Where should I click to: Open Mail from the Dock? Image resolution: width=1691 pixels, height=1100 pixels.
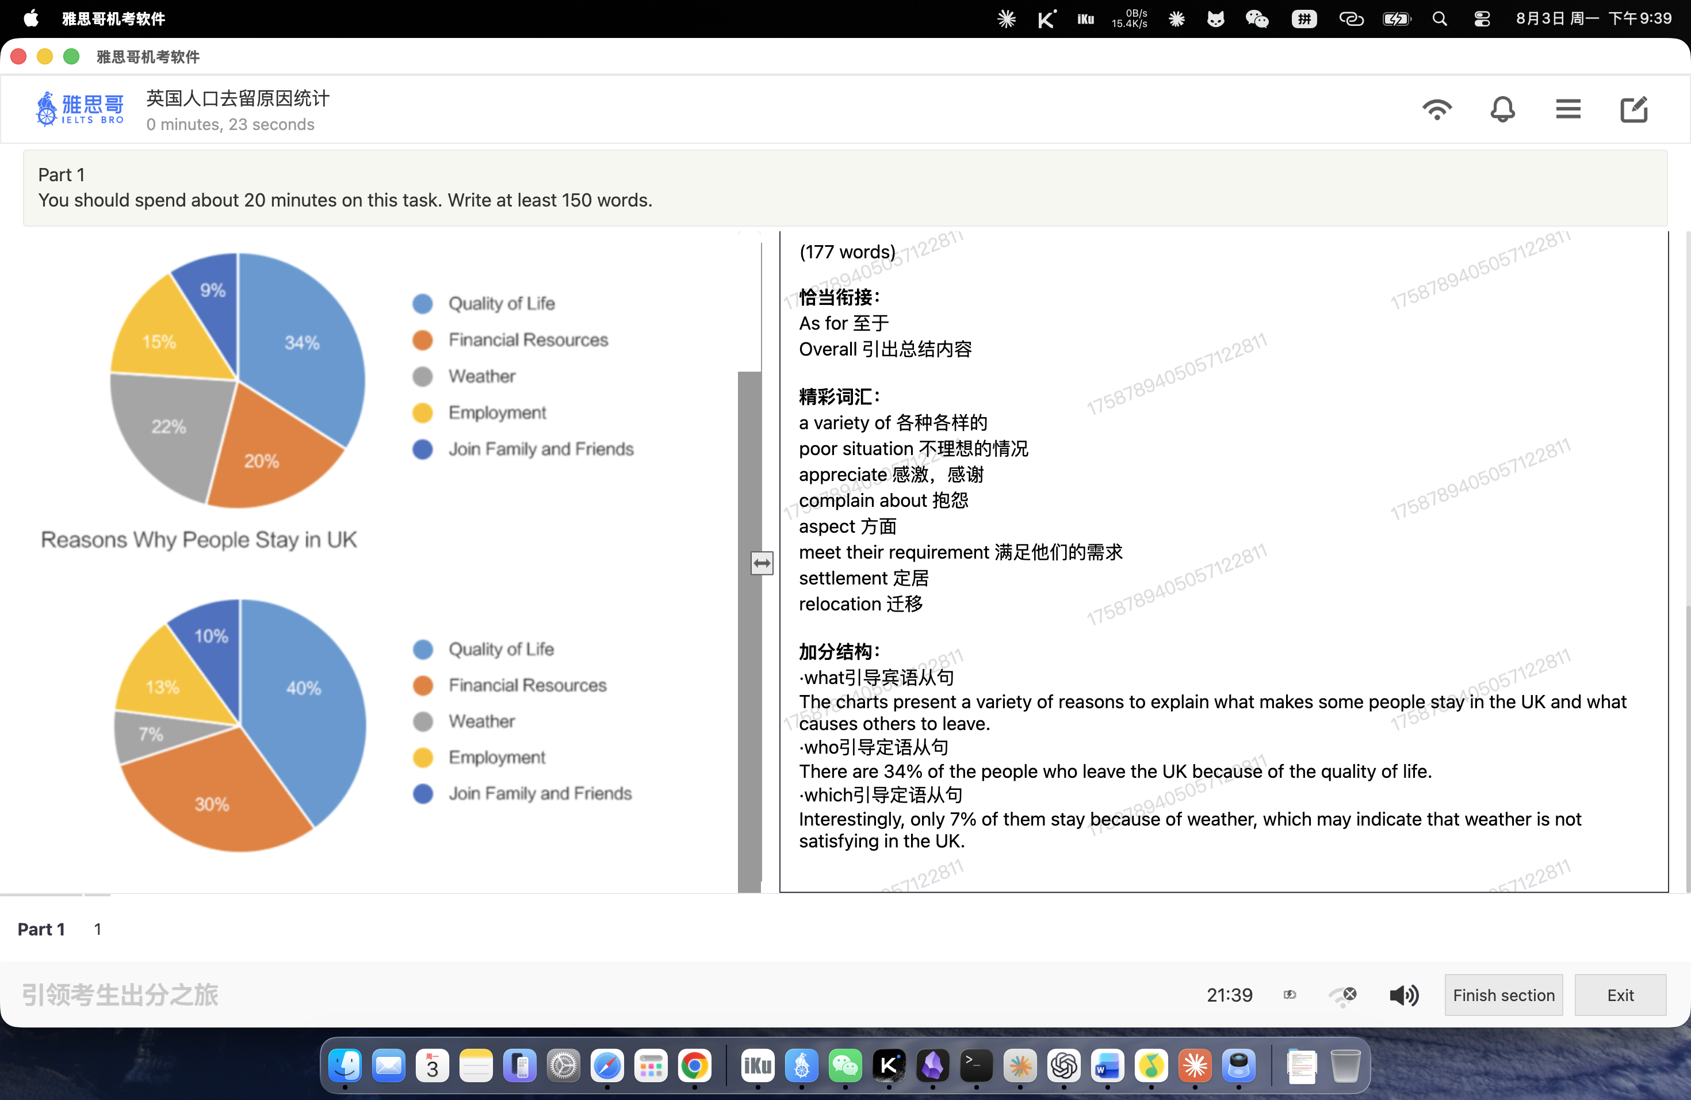pos(389,1066)
